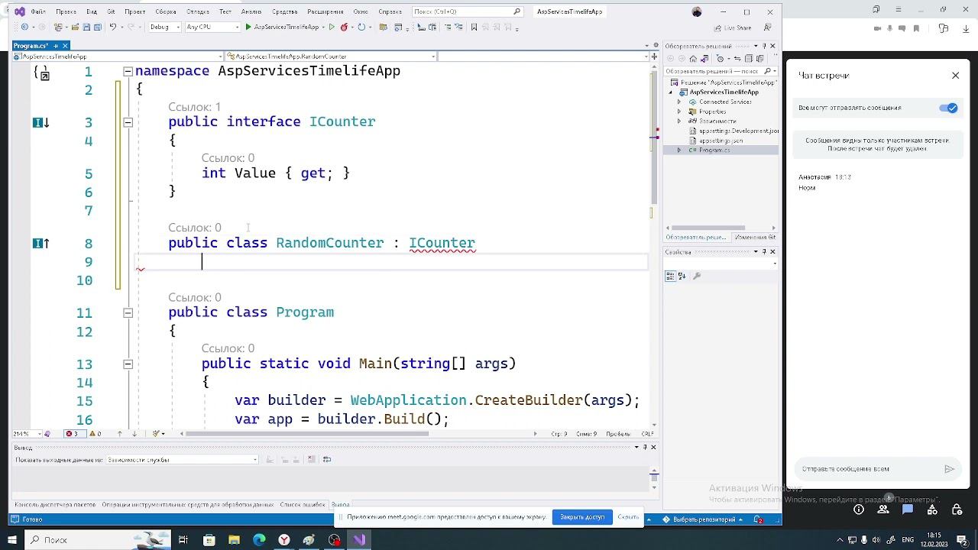
Task: Switch to the 'Изменения Git' tab
Action: 755,238
